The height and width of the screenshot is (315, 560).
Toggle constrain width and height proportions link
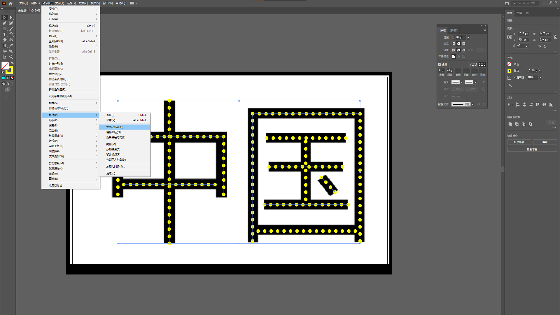(555, 37)
